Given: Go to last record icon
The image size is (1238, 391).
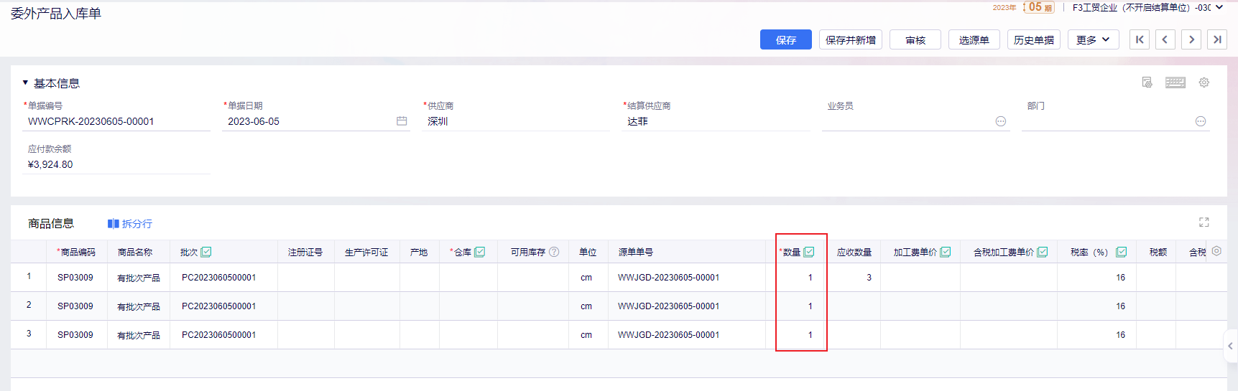Looking at the screenshot, I should [x=1217, y=39].
